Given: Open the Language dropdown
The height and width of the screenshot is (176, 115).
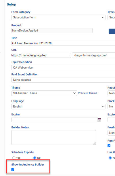Looking at the screenshot, I should (x=58, y=106).
